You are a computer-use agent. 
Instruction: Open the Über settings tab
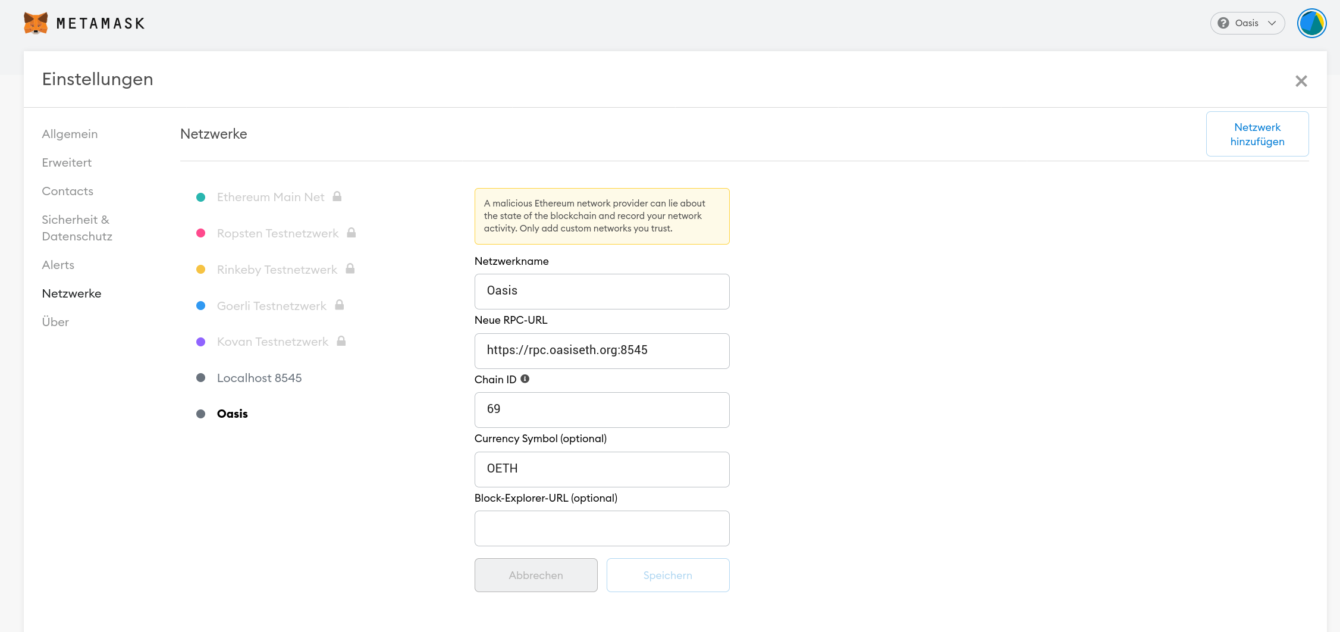coord(55,322)
